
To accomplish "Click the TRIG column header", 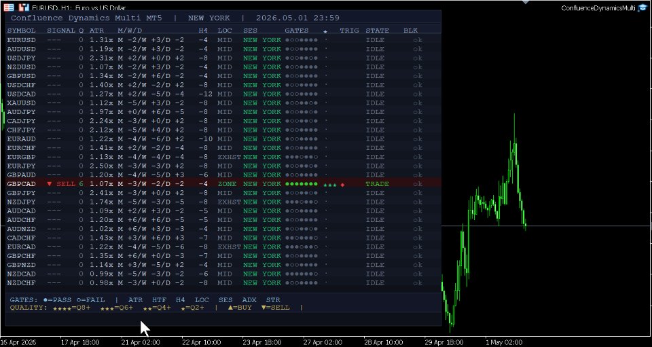I will (x=349, y=31).
